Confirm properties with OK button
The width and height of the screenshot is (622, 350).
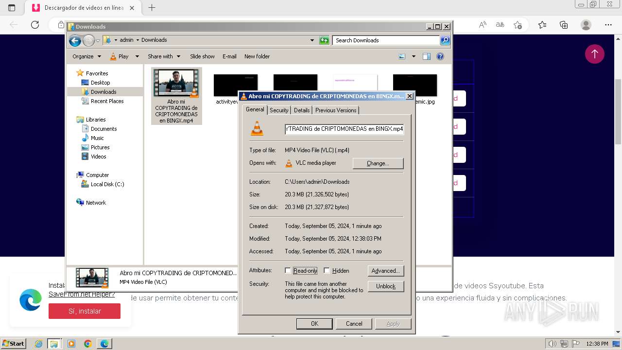click(x=314, y=324)
